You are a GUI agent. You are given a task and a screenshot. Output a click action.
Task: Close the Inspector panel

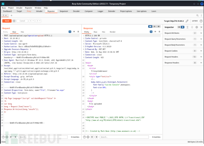[x=201, y=27]
